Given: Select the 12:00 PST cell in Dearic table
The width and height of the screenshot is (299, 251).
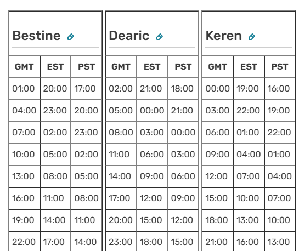Looking at the screenshot, I should 183,220.
